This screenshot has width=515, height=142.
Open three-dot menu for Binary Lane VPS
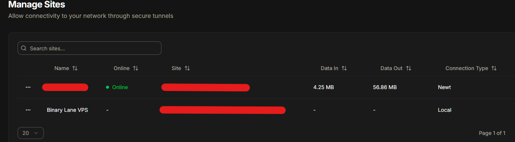[28, 110]
